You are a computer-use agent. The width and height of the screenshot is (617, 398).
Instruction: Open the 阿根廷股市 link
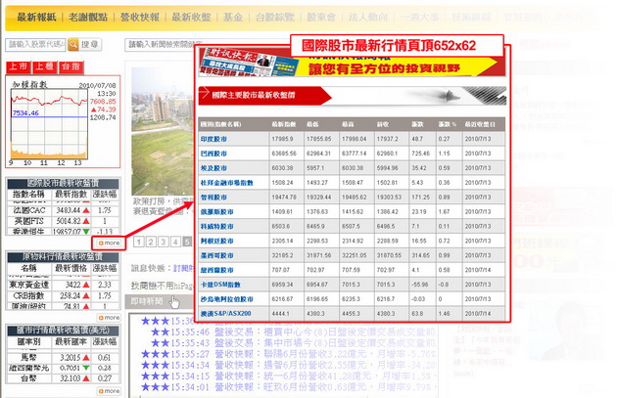(216, 241)
